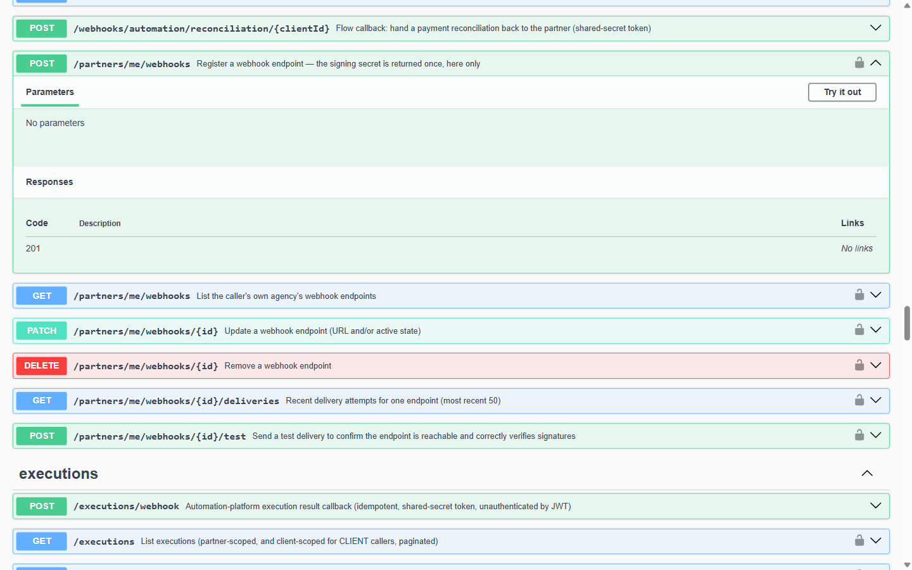This screenshot has height=570, width=912.
Task: Click the scrollbar down arrow
Action: [907, 565]
